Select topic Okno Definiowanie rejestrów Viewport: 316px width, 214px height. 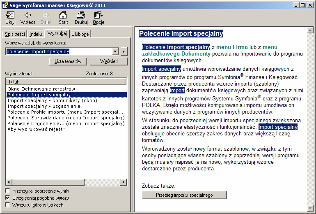[x=41, y=89]
